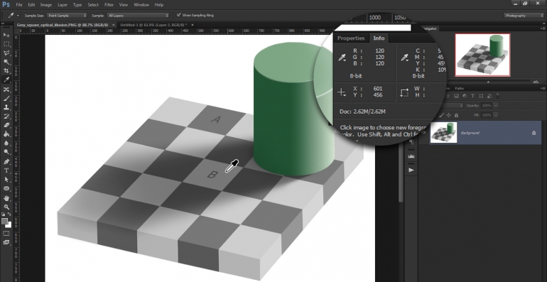Select the History Brush tool
The height and width of the screenshot is (282, 547).
point(6,116)
